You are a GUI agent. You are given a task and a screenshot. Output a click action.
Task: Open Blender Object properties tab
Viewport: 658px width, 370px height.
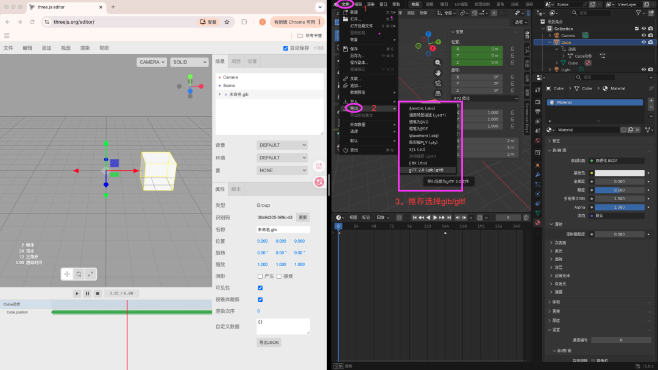[537, 165]
